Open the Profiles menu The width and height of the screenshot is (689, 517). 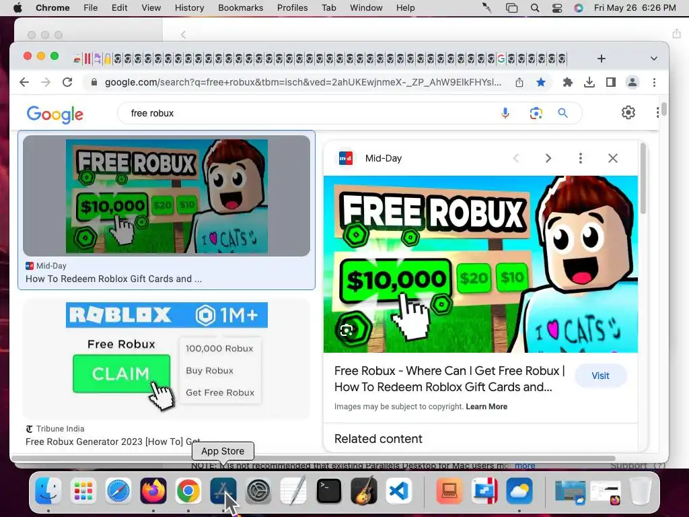pos(292,8)
